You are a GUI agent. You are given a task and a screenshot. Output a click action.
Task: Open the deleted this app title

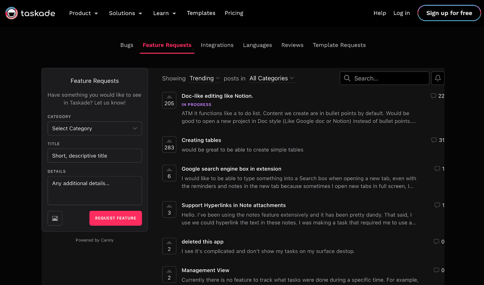tap(202, 242)
